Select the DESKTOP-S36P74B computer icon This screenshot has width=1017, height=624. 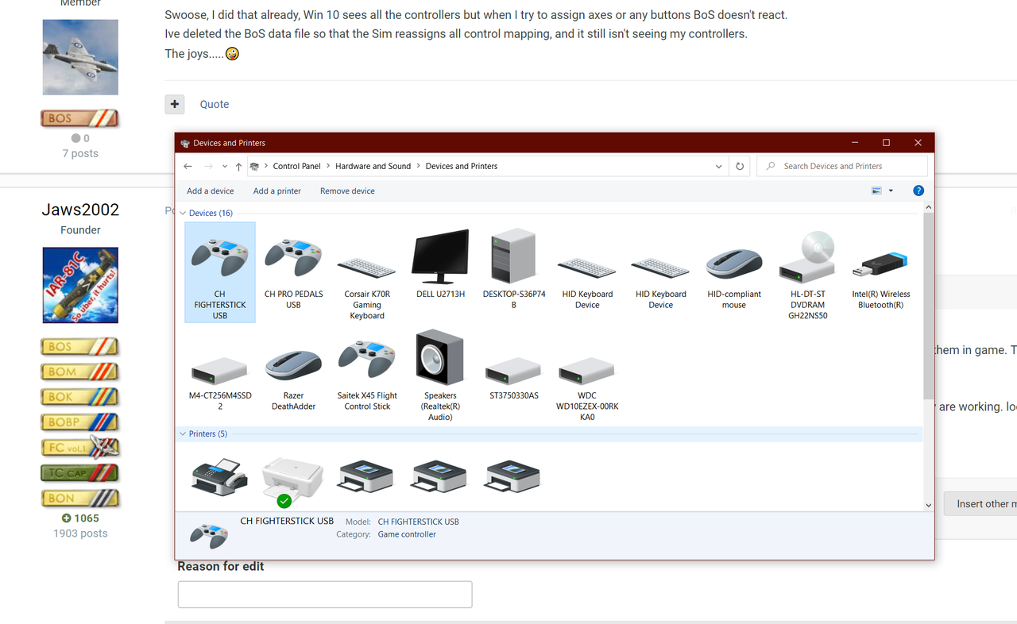click(x=513, y=255)
